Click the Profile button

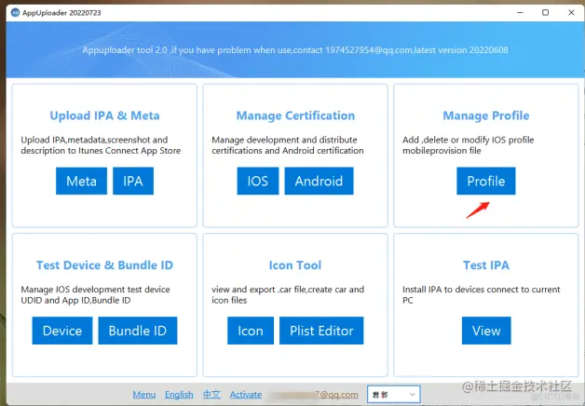[x=486, y=181]
